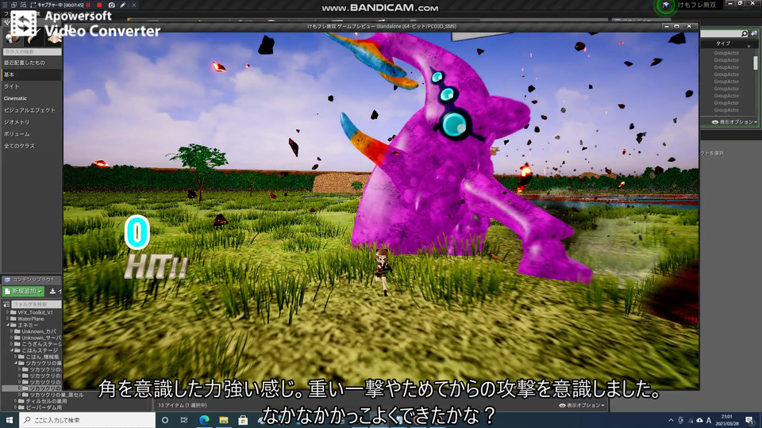The width and height of the screenshot is (762, 428).
Task: Click the フォルダを検索 search field
Action: [x=37, y=304]
